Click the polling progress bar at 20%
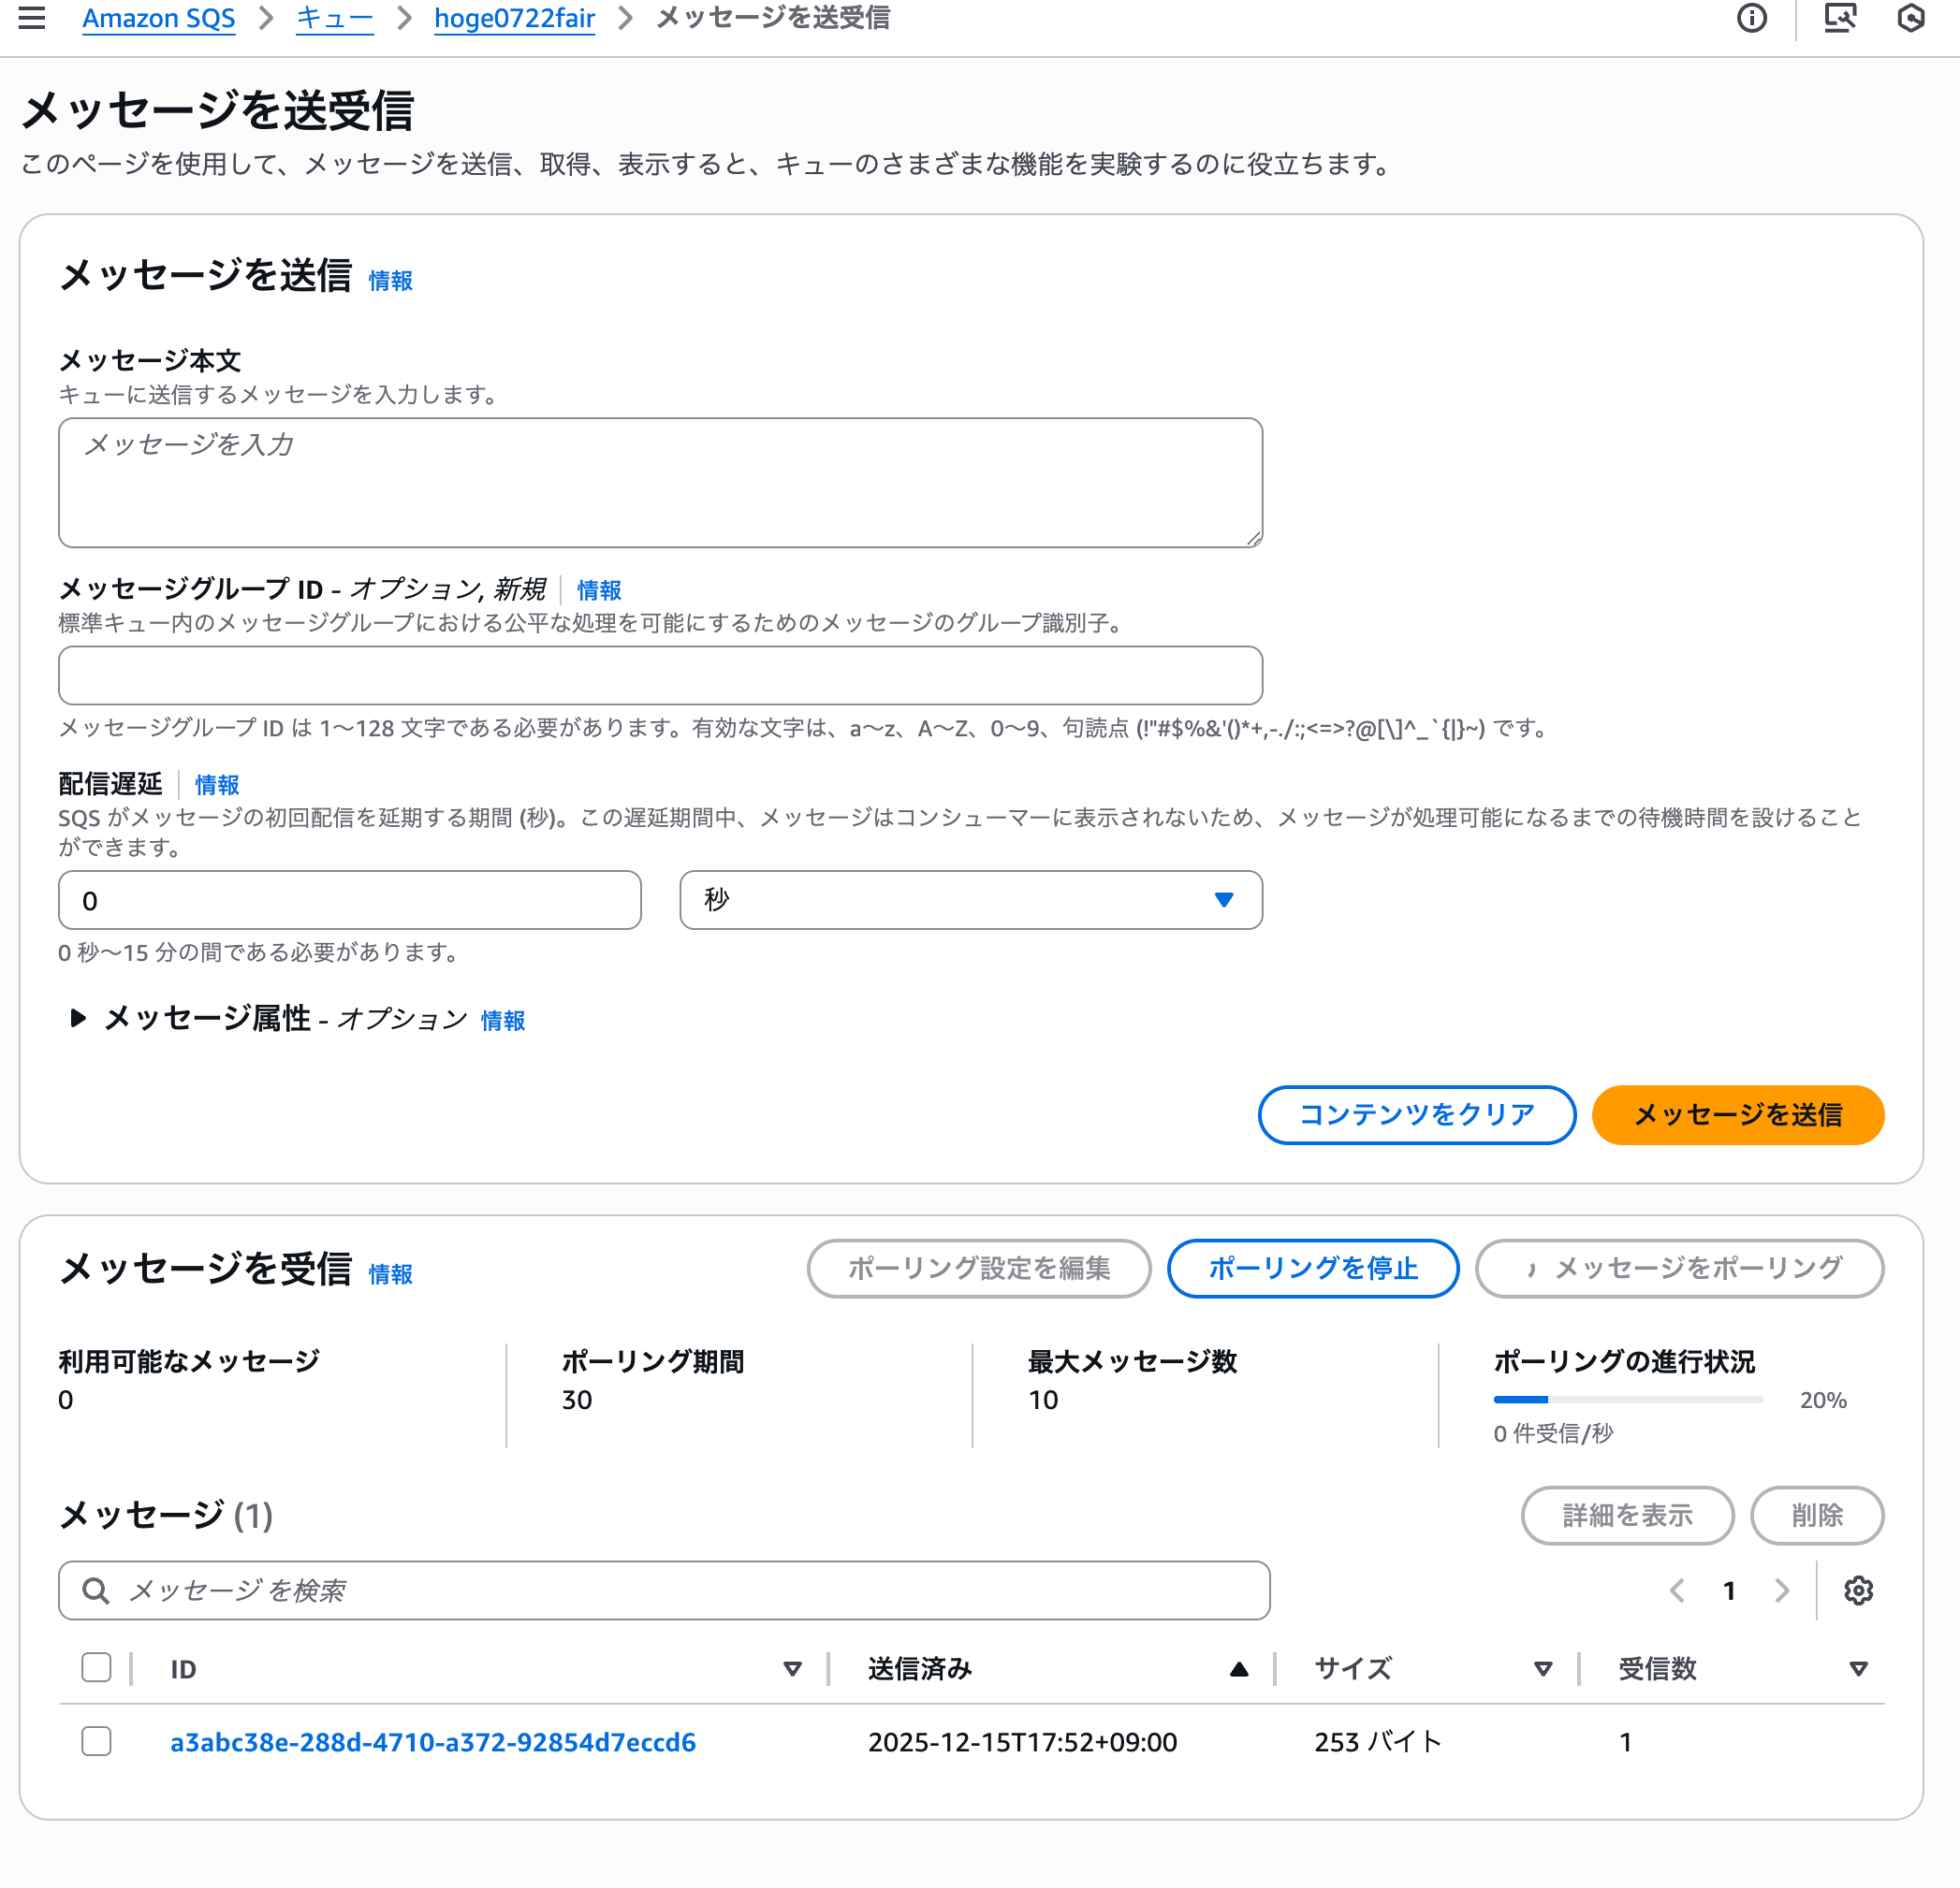 click(1627, 1400)
